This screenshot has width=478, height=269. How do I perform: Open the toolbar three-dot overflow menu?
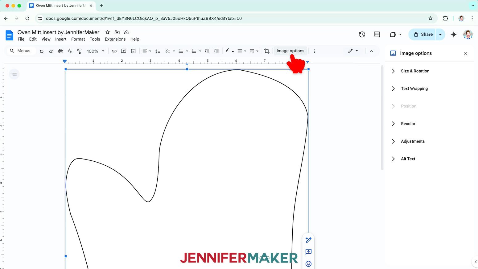click(x=314, y=51)
